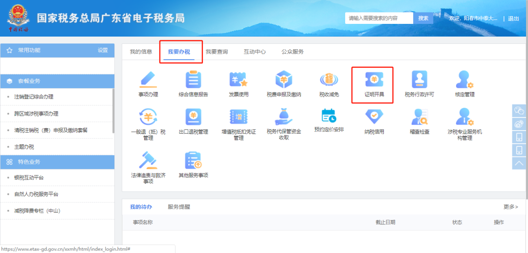Open 稽查检查 magnifier icon

(x=419, y=117)
